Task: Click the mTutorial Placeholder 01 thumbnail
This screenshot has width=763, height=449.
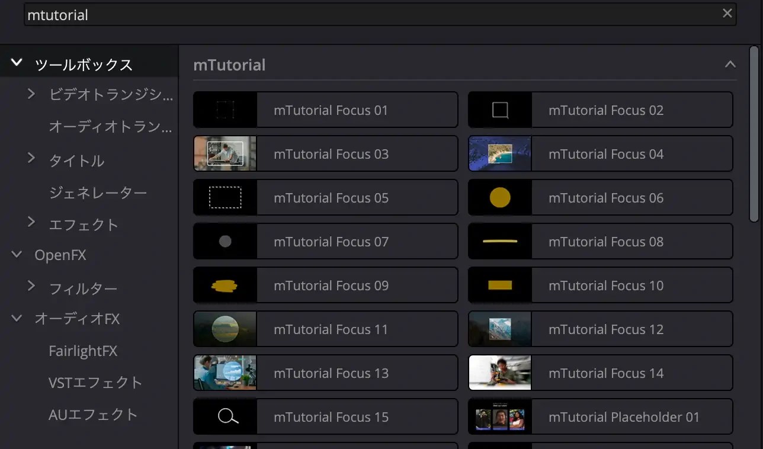Action: click(x=500, y=416)
